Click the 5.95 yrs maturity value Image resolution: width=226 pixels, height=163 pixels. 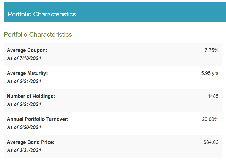[210, 73]
